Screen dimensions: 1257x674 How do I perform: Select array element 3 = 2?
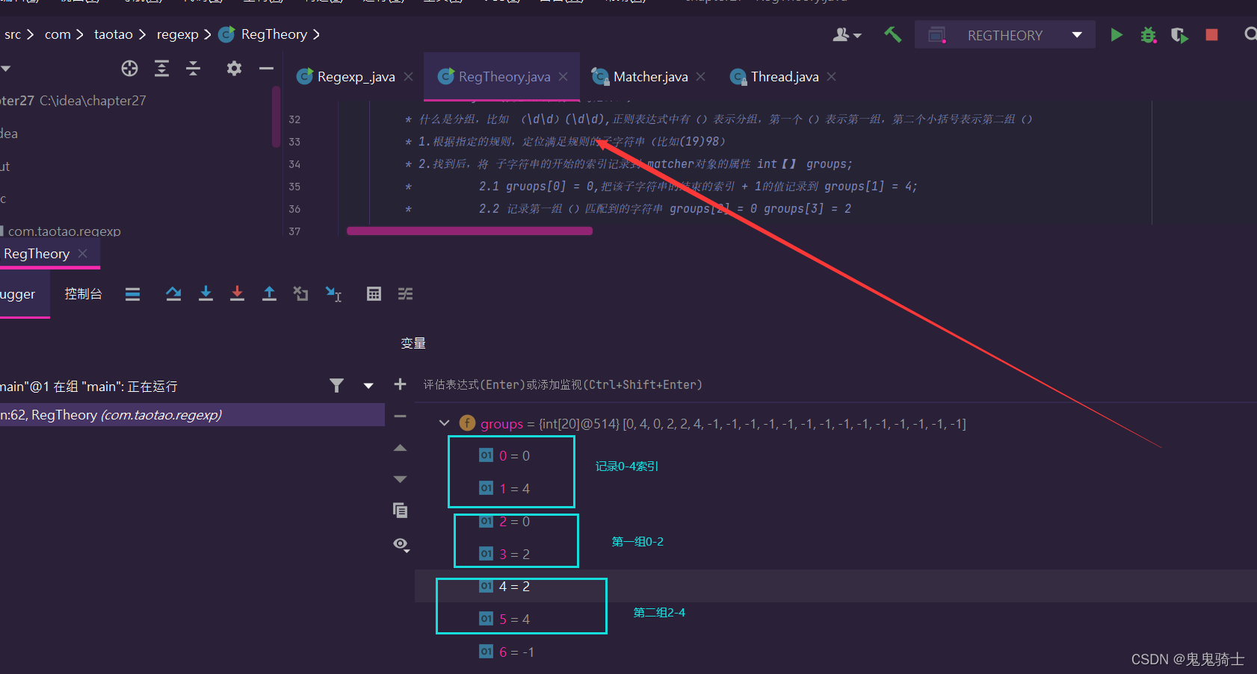514,555
